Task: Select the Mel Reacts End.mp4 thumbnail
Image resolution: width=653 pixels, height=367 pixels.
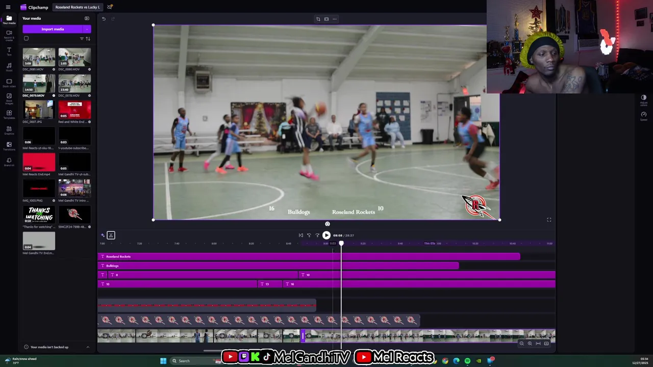Action: point(39,162)
